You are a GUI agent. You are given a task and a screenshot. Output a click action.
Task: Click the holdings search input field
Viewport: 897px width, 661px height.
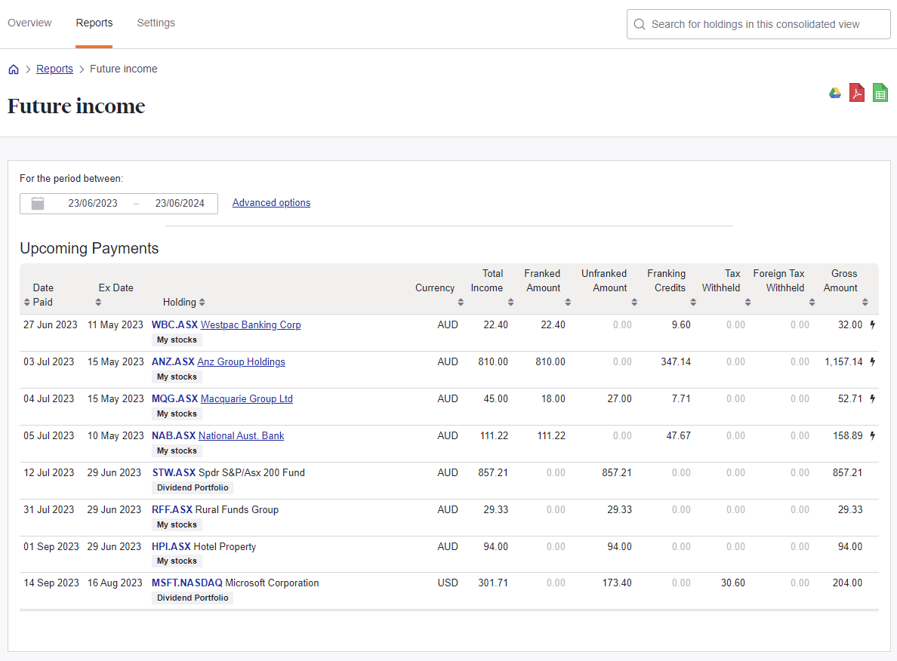point(755,24)
